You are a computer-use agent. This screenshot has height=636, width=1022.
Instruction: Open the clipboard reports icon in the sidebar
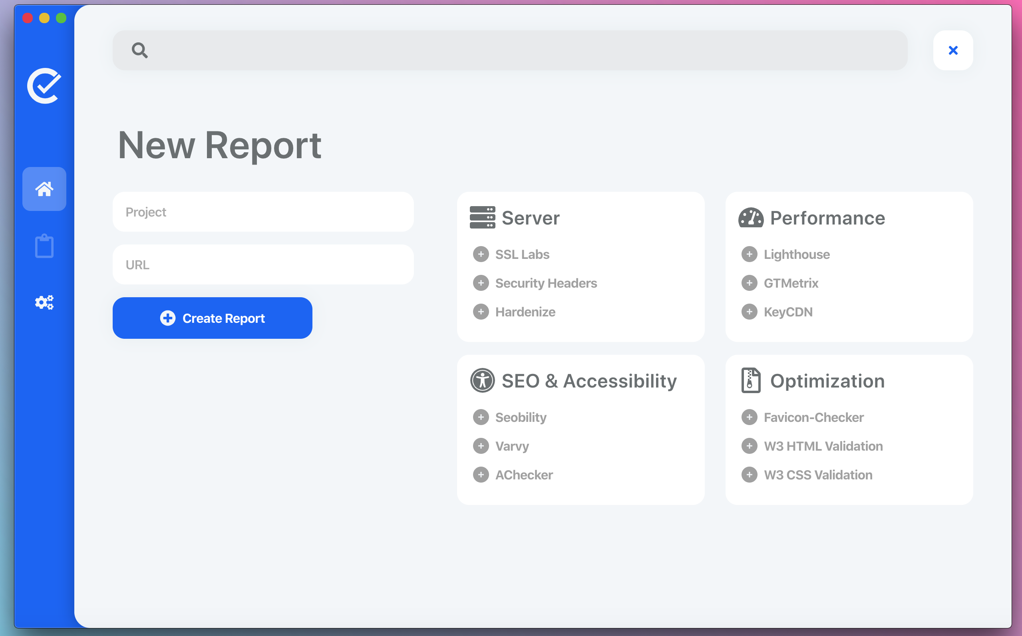[x=44, y=246]
